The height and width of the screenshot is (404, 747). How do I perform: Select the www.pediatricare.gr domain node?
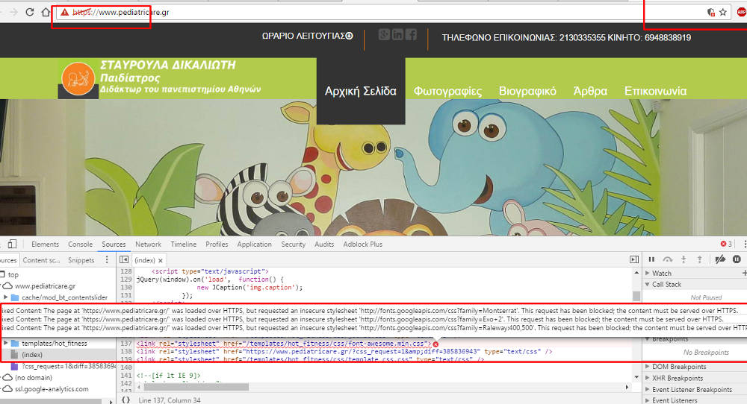(x=46, y=286)
